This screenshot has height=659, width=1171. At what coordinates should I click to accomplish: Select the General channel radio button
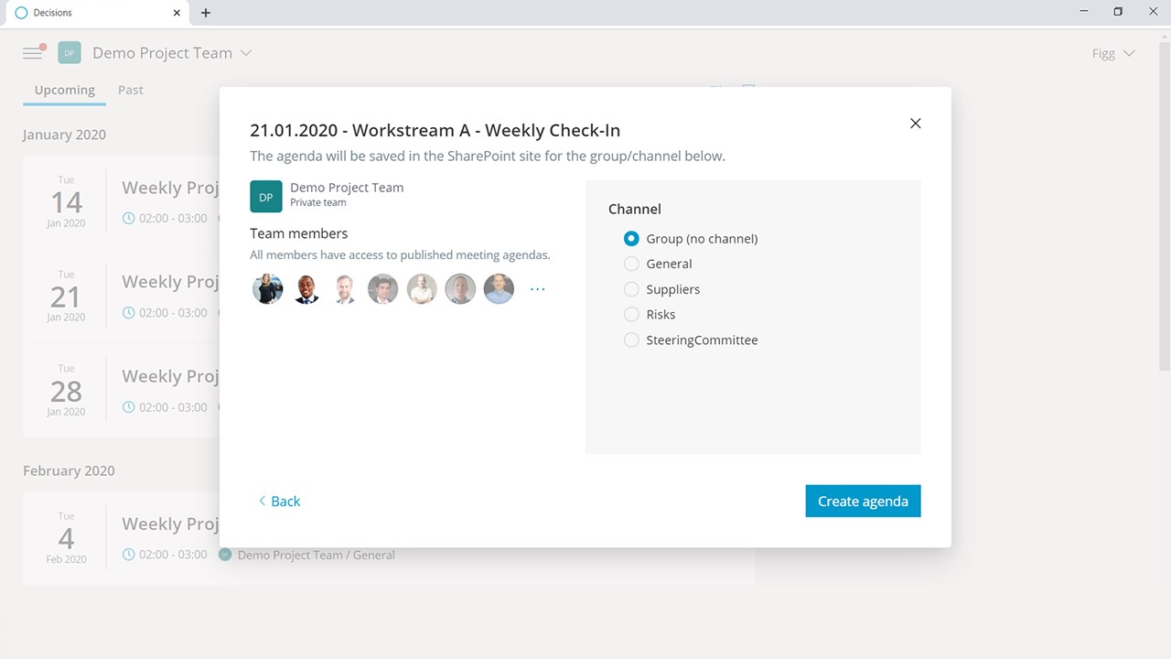tap(631, 264)
